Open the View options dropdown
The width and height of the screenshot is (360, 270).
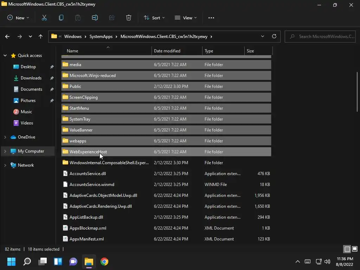pyautogui.click(x=186, y=18)
